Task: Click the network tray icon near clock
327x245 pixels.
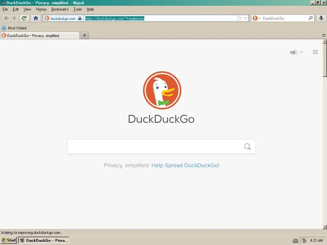Action: click(x=304, y=241)
